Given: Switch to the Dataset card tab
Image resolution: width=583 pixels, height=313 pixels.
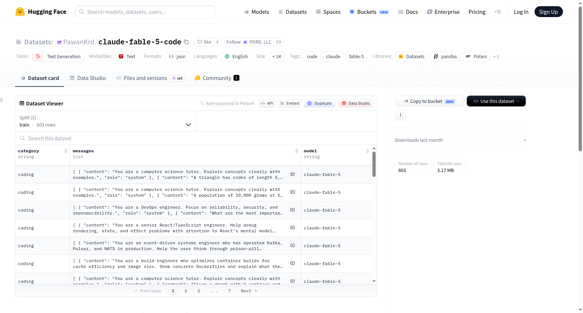Looking at the screenshot, I should [40, 78].
